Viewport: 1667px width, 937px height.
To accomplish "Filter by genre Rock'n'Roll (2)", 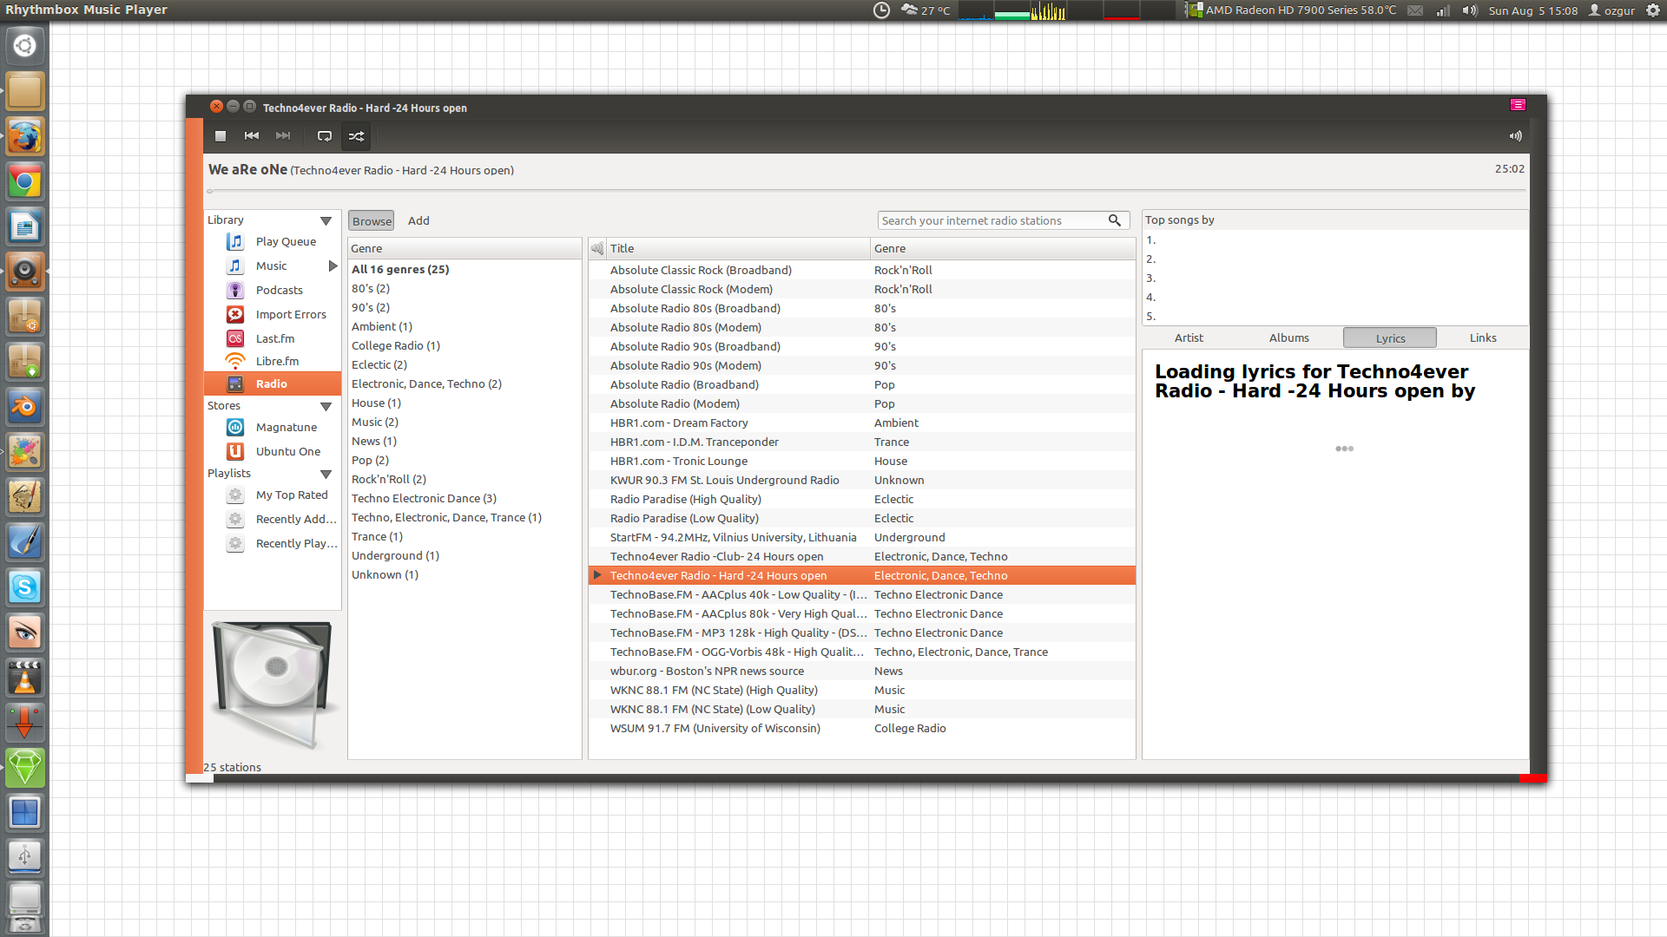I will point(465,480).
